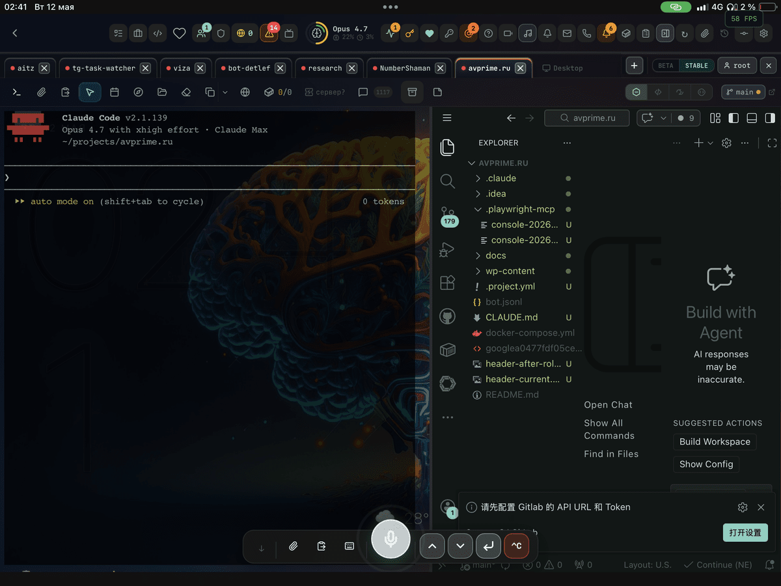Open the Extensions view icon
The image size is (781, 586).
pos(447,283)
